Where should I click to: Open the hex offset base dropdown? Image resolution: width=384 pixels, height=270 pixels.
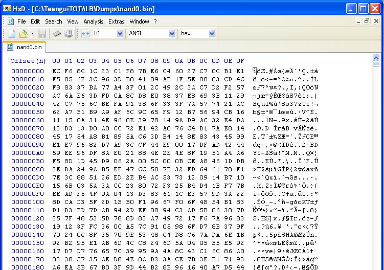[x=212, y=34]
